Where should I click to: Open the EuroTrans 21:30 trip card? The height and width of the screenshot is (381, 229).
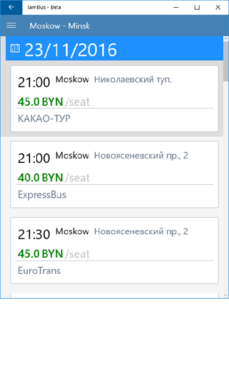(114, 251)
